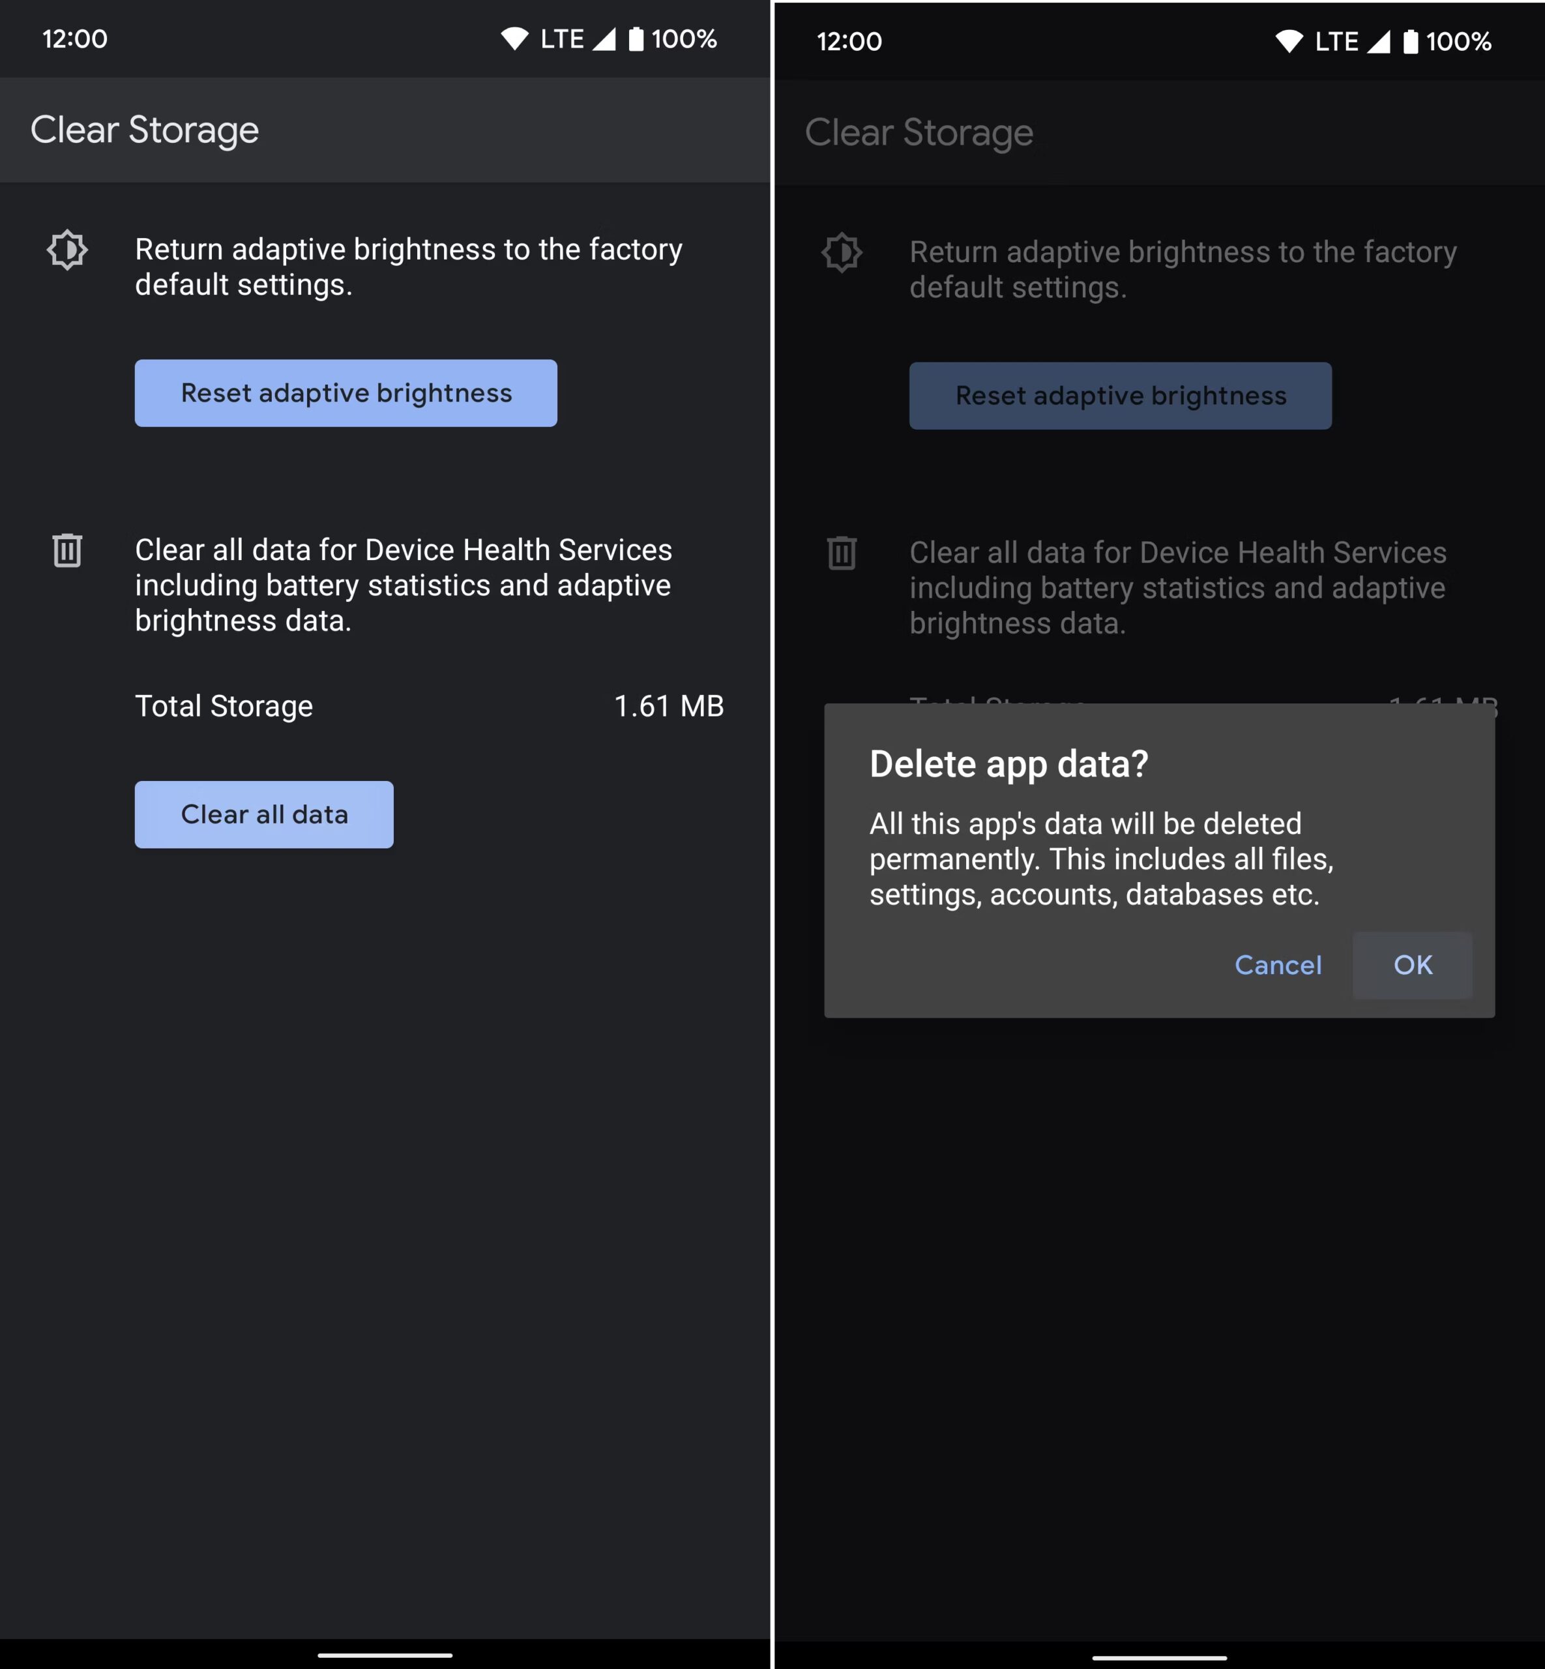Click the dimmed trash icon on right screen
The height and width of the screenshot is (1669, 1545).
pyautogui.click(x=841, y=553)
